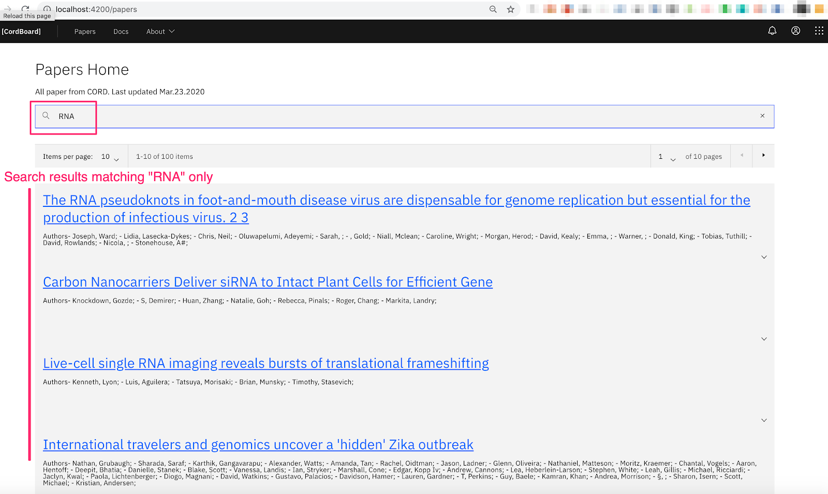Image resolution: width=828 pixels, height=494 pixels.
Task: Go to the Papers nav item
Action: click(85, 32)
